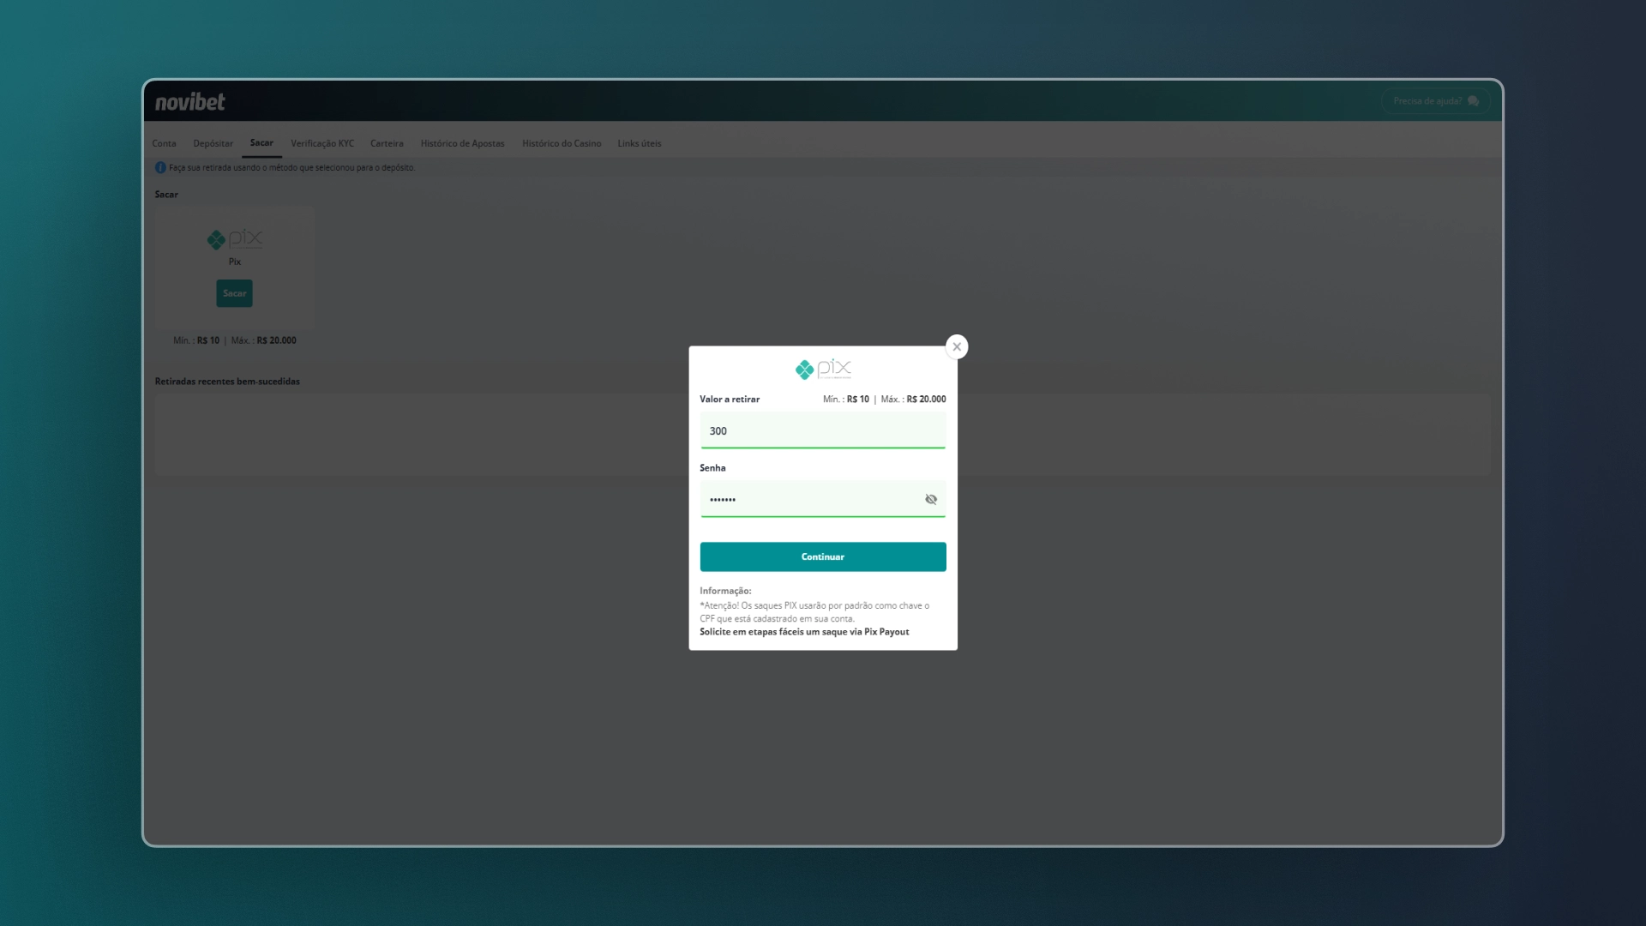Click the Valor a retirar field
This screenshot has width=1646, height=926.
point(821,430)
